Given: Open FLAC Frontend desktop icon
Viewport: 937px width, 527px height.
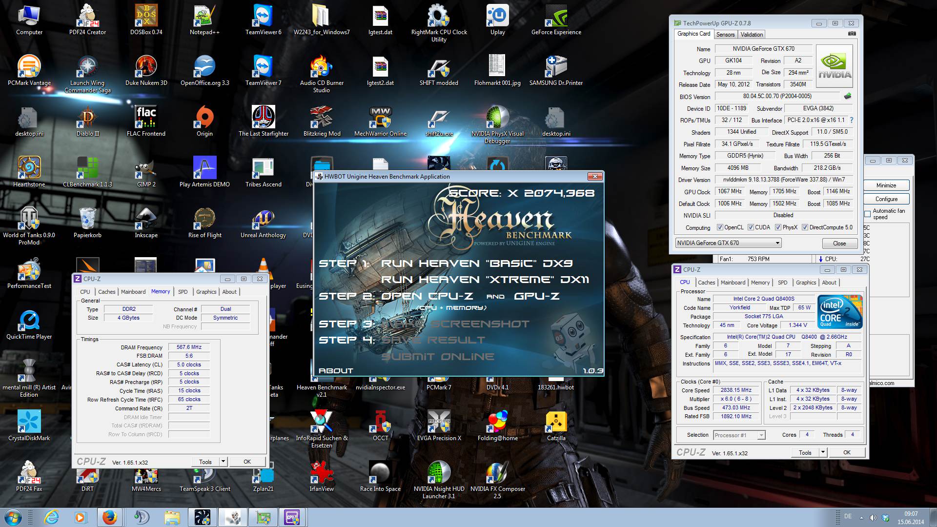Looking at the screenshot, I should [146, 121].
